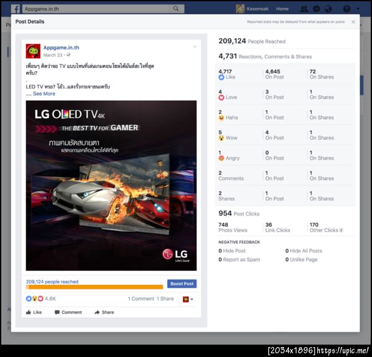Viewport: 372px width, 357px height.
Task: Click the Wow emoji icon in stats
Action: (221, 138)
